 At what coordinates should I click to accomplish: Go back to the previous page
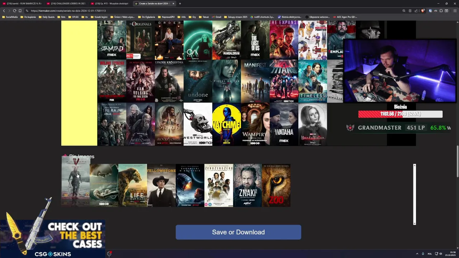point(4,11)
